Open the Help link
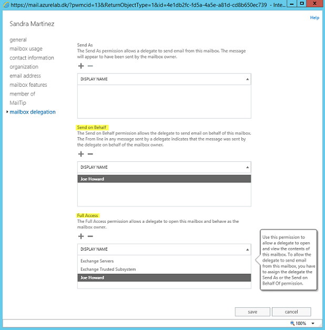325x330 pixels. pos(314,18)
